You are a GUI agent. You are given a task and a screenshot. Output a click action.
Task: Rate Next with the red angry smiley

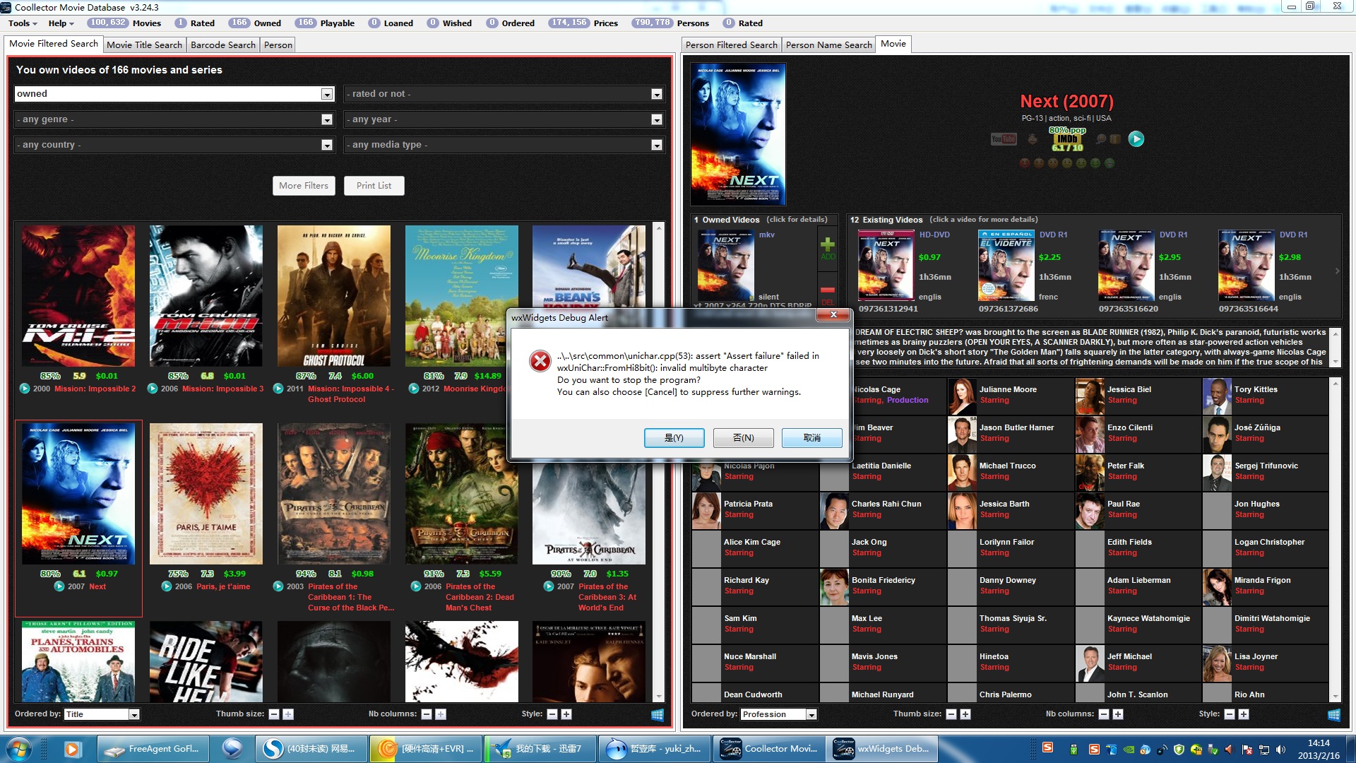click(1024, 163)
